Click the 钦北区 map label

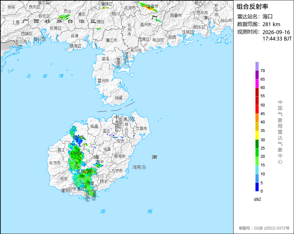tap(45, 16)
